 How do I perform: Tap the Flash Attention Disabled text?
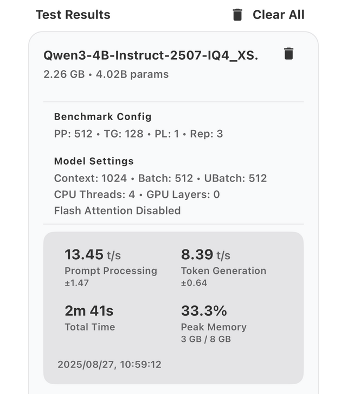(x=117, y=211)
